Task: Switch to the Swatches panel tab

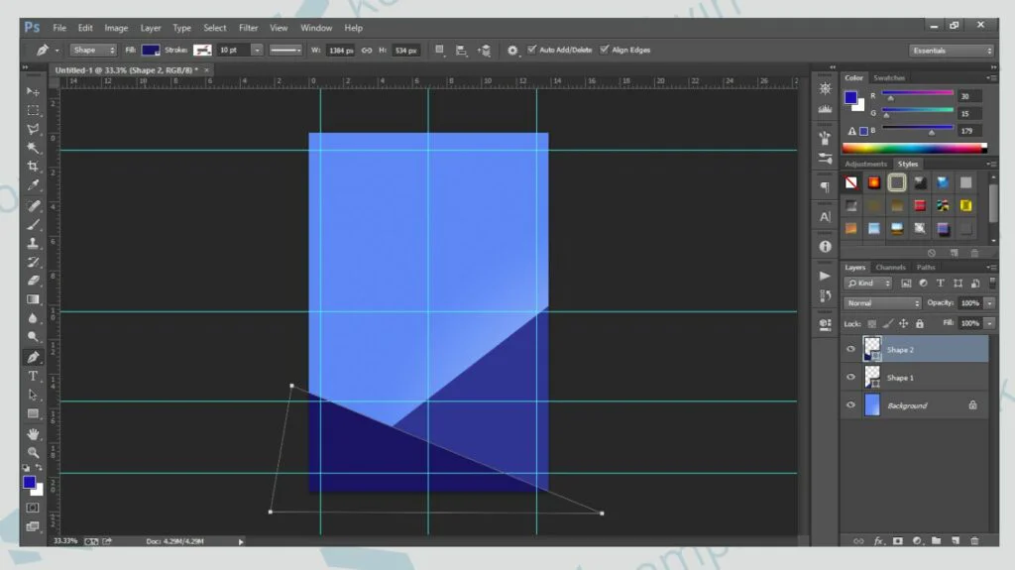Action: pos(889,77)
